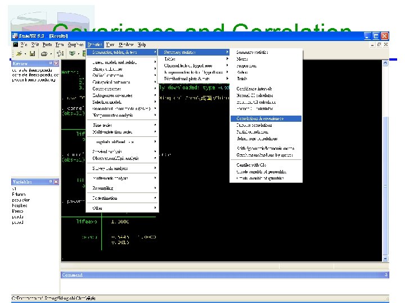Toggle the pin on the Variables panel
Screen dimensions: 405x303
(51, 181)
